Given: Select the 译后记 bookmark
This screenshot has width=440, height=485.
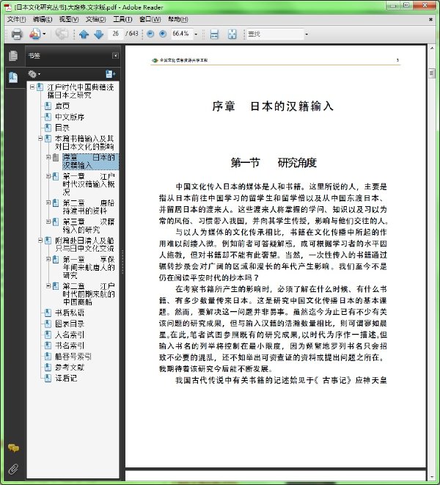Looking at the screenshot, I should (66, 379).
